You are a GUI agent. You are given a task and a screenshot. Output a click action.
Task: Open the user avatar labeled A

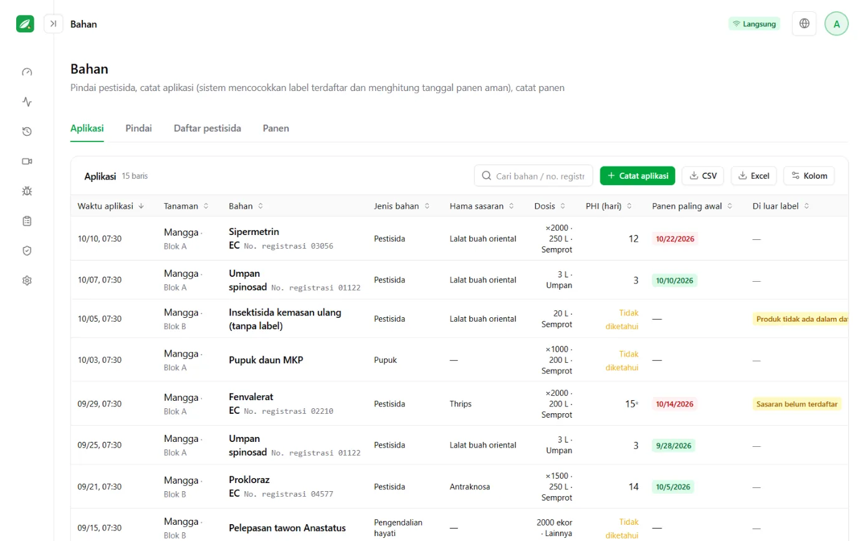point(836,24)
